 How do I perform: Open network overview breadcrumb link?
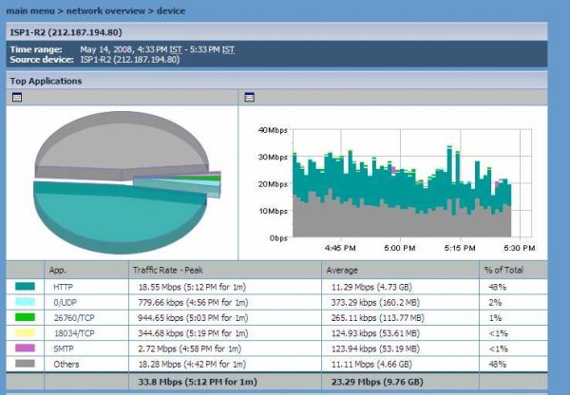click(105, 10)
